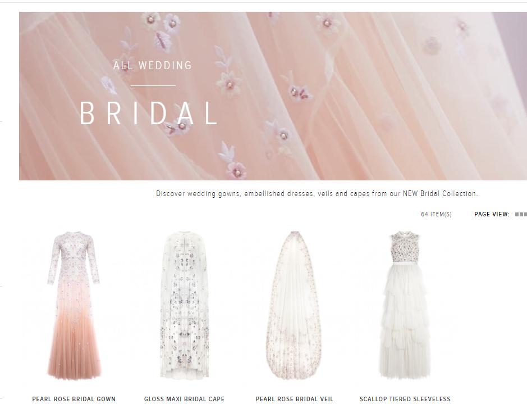This screenshot has width=527, height=404.
Task: Open the Pearl Rose Bridal Veil image
Action: (295, 305)
